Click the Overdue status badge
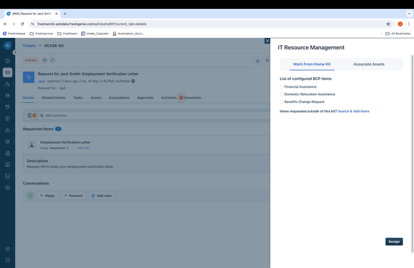The image size is (414, 268). click(x=31, y=61)
